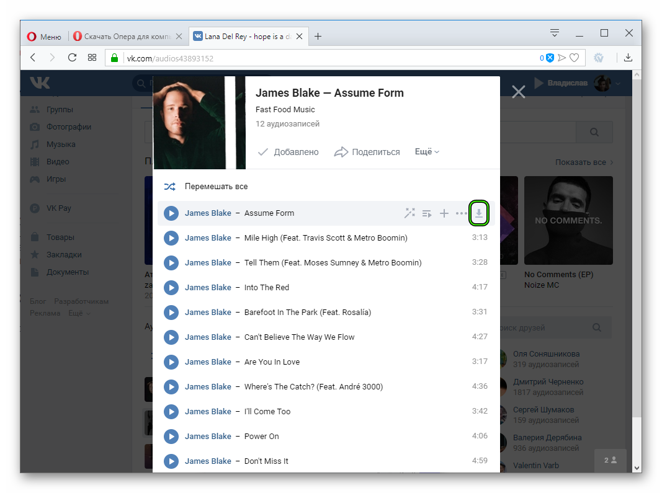Play Can't Believe The Way We Flow

(x=171, y=337)
